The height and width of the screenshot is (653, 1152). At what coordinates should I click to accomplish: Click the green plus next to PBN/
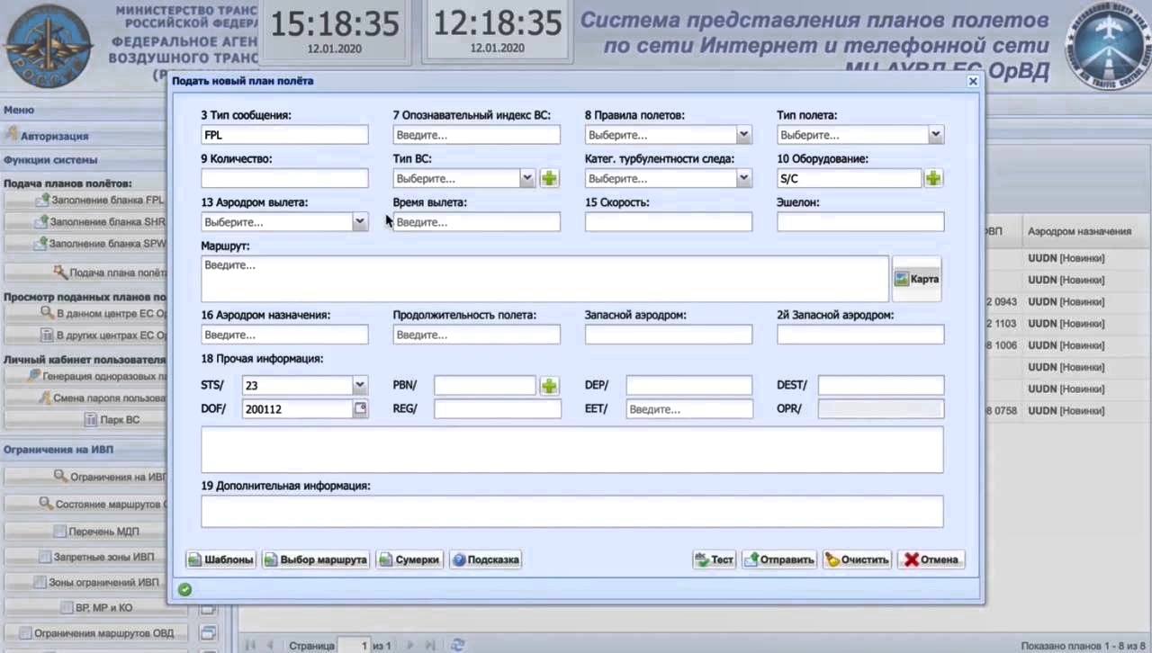(x=549, y=387)
